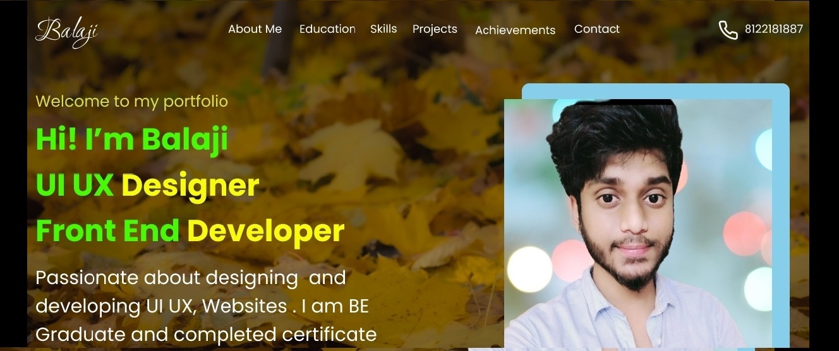Click the yellow "Designer" word
Screen dimensions: 839x351
coord(190,186)
